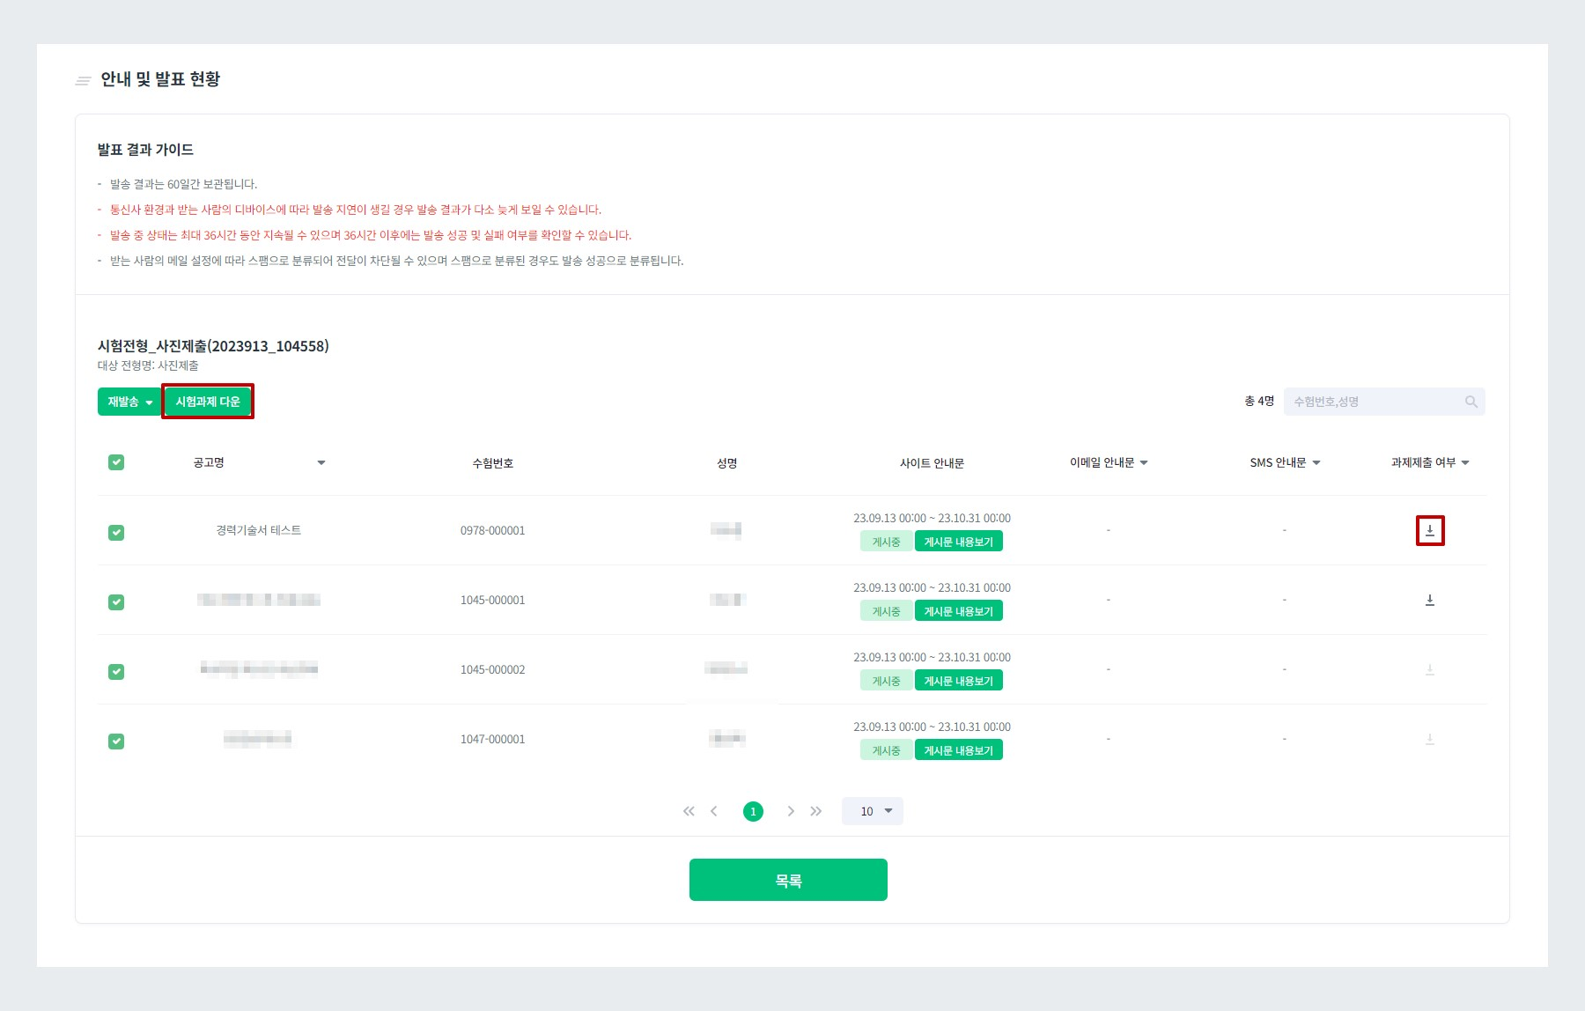Click disabled download icon for 1045-000002

[1430, 669]
